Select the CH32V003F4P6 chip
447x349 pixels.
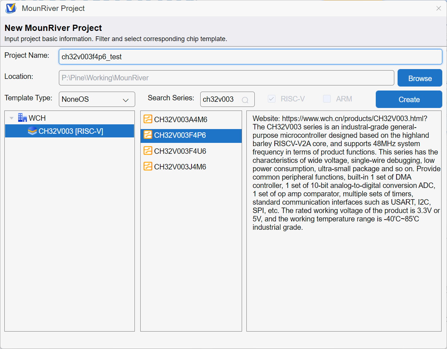pos(191,135)
